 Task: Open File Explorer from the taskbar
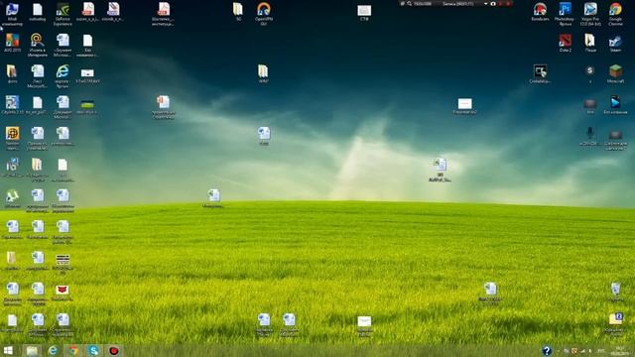pyautogui.click(x=32, y=350)
